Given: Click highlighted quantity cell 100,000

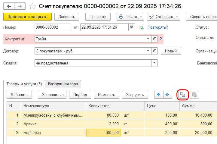Looking at the screenshot, I should (104, 133).
